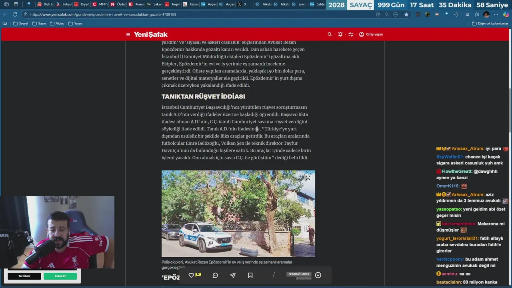The height and width of the screenshot is (288, 512).
Task: Open the Sosyal bookmarks folder
Action: pos(21,24)
